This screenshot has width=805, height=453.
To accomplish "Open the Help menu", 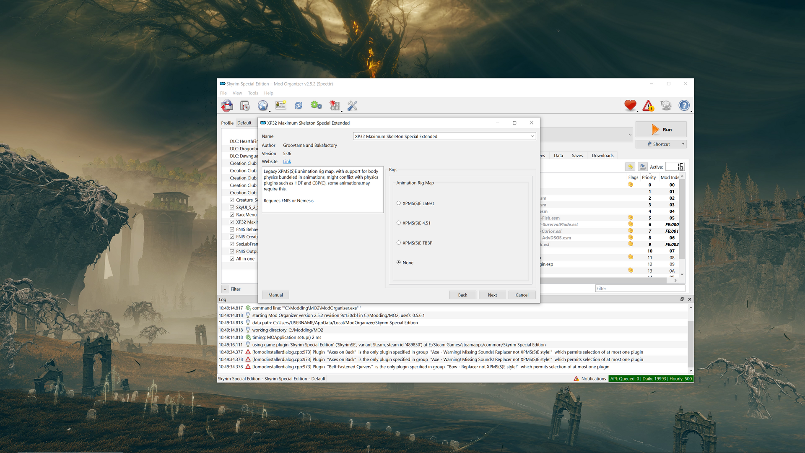I will tap(268, 93).
